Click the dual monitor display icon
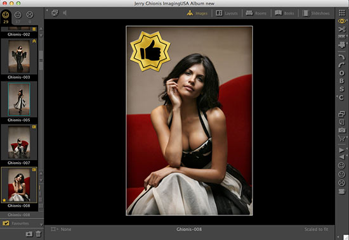The width and height of the screenshot is (349, 240). point(55,13)
